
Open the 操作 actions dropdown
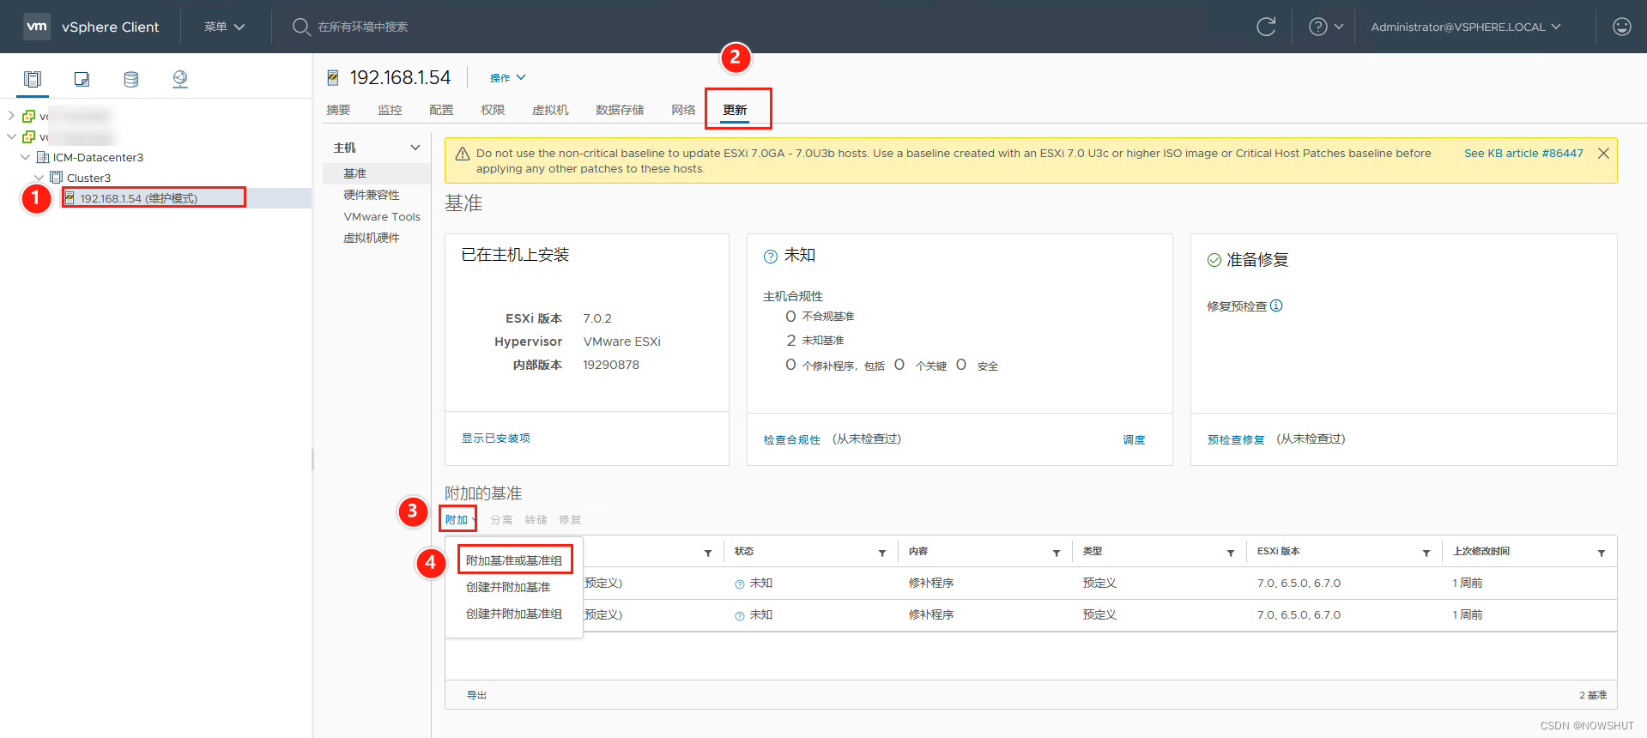[x=507, y=78]
